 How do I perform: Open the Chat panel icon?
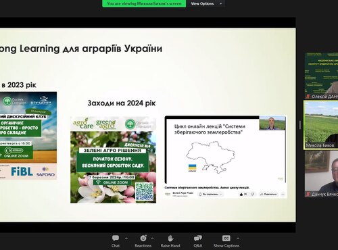pos(116,238)
